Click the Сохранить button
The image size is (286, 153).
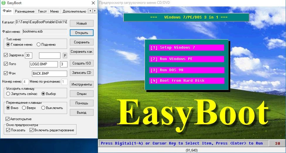[82, 42]
